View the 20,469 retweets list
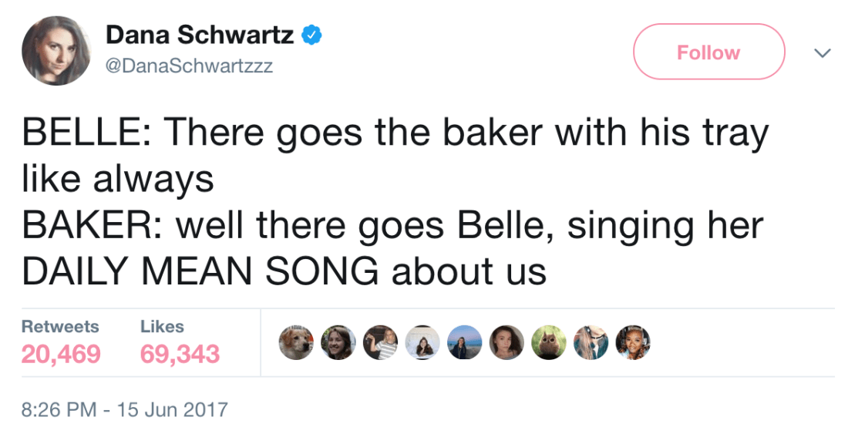 coord(61,354)
